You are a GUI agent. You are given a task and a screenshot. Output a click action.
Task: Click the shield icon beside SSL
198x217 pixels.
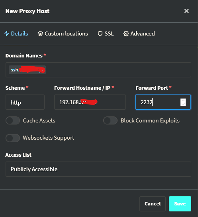(x=100, y=34)
